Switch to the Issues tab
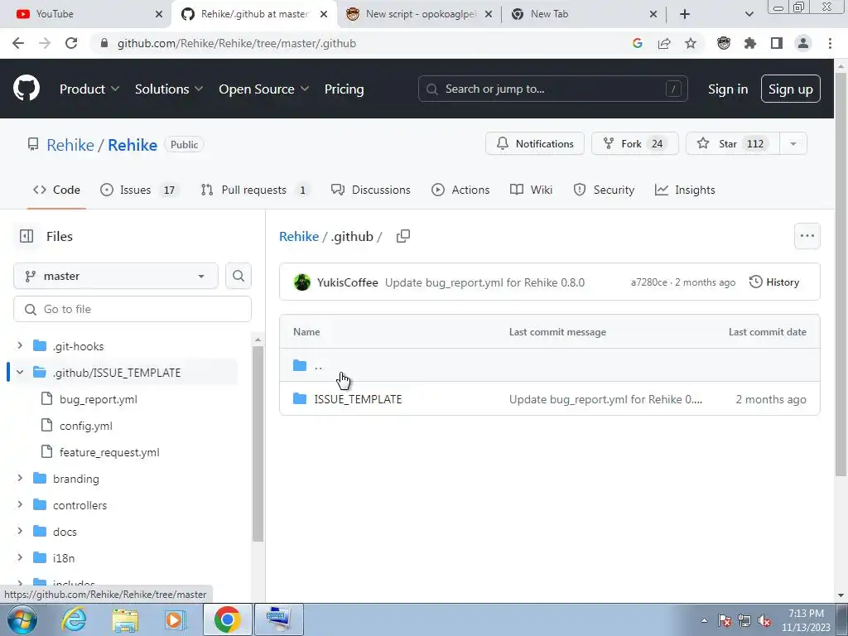 [138, 190]
